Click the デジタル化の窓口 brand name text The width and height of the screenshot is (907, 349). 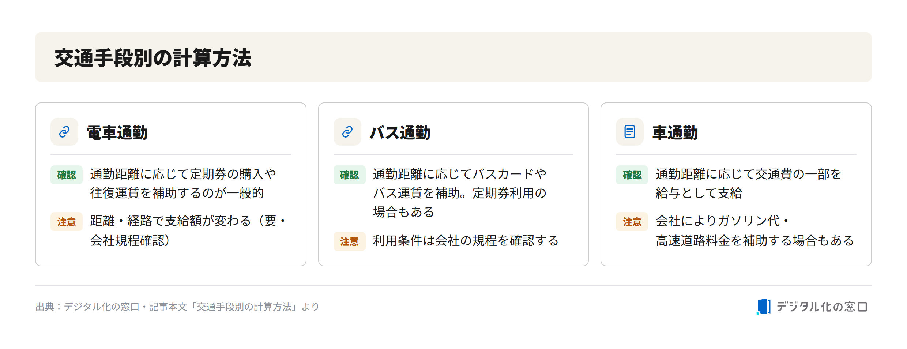click(822, 307)
